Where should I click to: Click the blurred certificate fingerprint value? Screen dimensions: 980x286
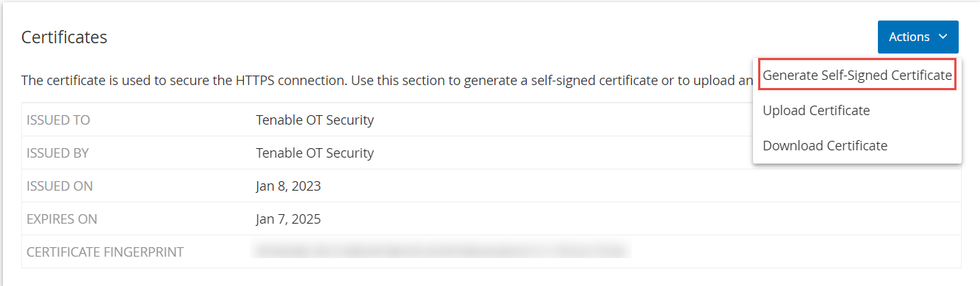[441, 252]
